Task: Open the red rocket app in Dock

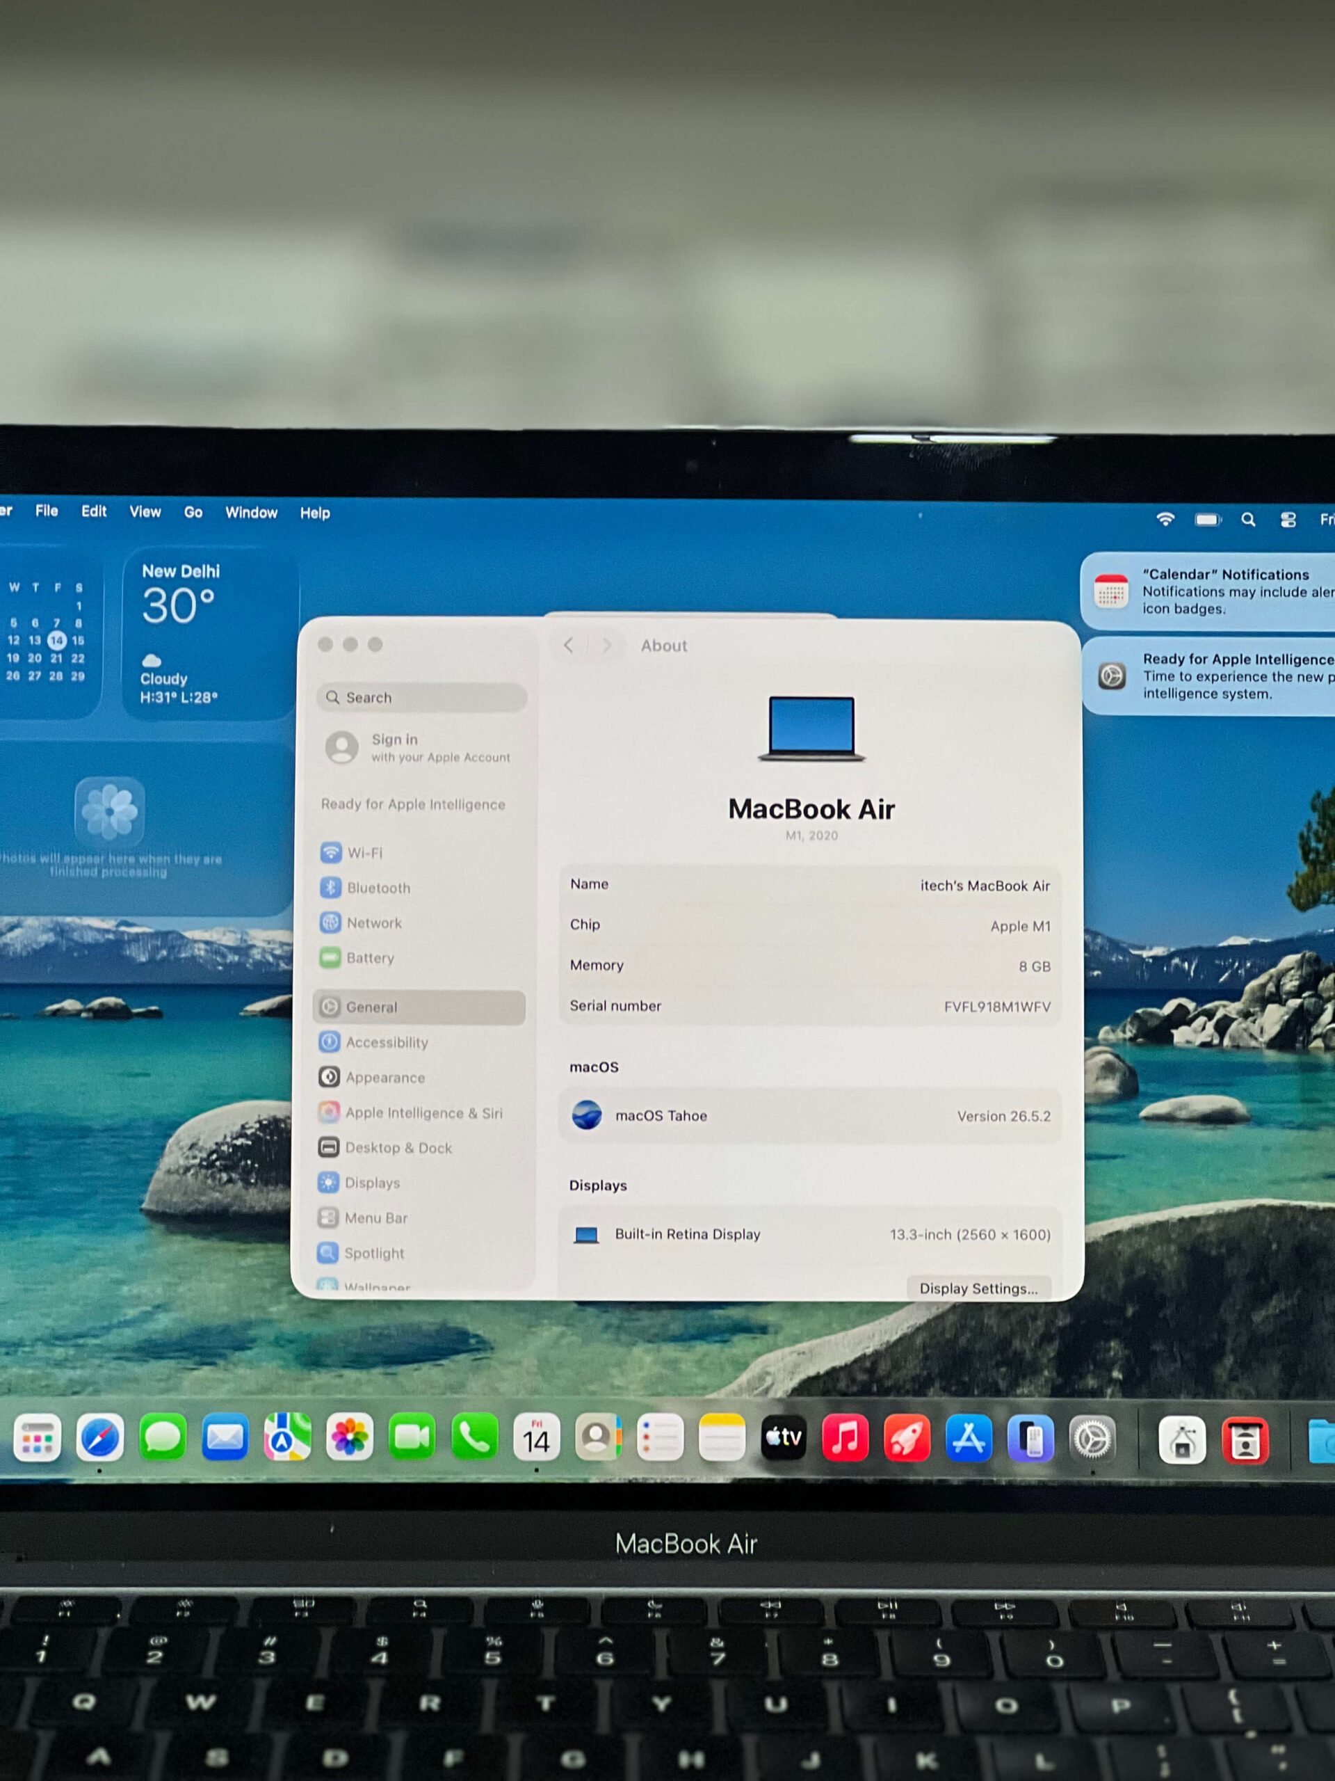Action: coord(907,1438)
